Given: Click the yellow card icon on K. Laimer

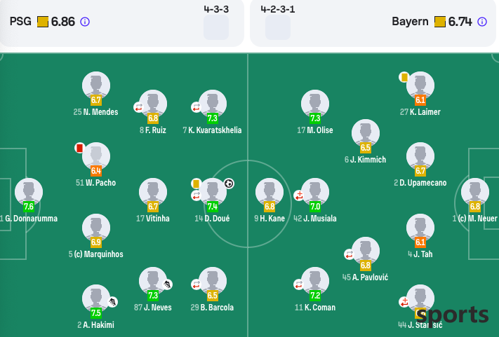Looking at the screenshot, I should point(404,77).
